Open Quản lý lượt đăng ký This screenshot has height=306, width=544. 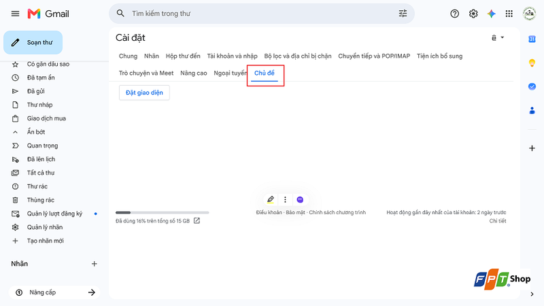[54, 214]
